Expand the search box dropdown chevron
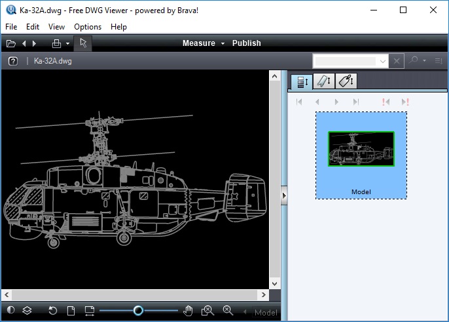 [382, 61]
